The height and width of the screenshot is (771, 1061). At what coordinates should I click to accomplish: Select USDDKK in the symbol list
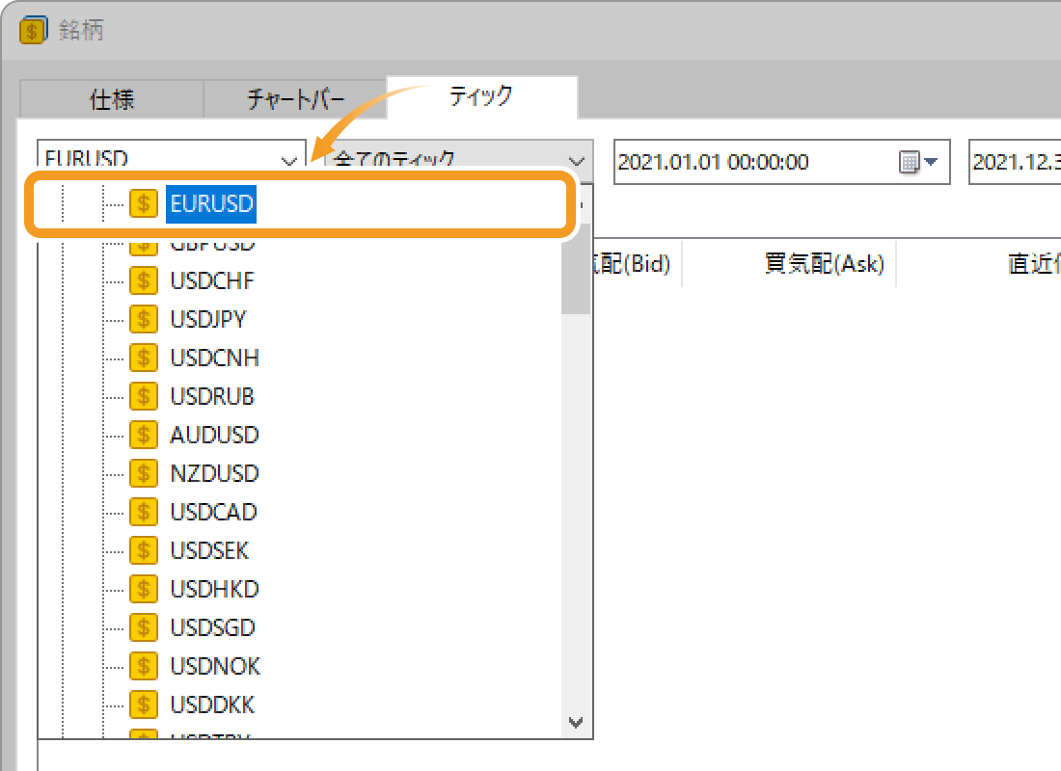(212, 705)
